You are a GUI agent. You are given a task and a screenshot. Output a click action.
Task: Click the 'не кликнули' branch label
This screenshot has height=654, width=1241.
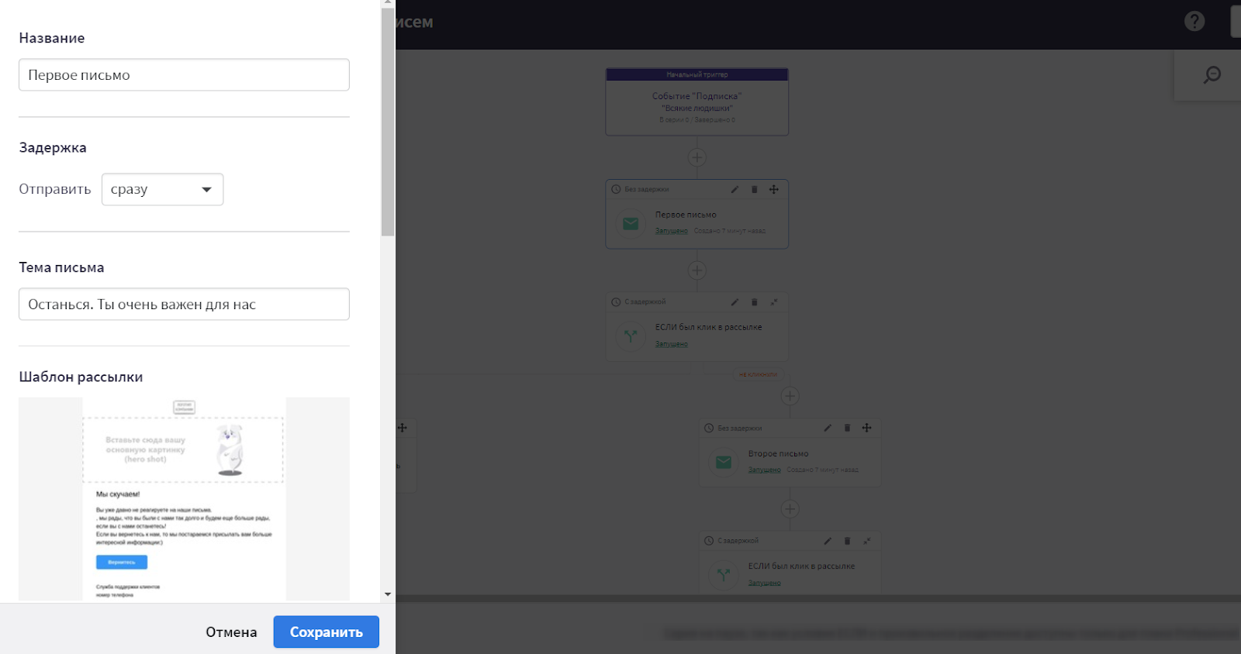tap(758, 374)
